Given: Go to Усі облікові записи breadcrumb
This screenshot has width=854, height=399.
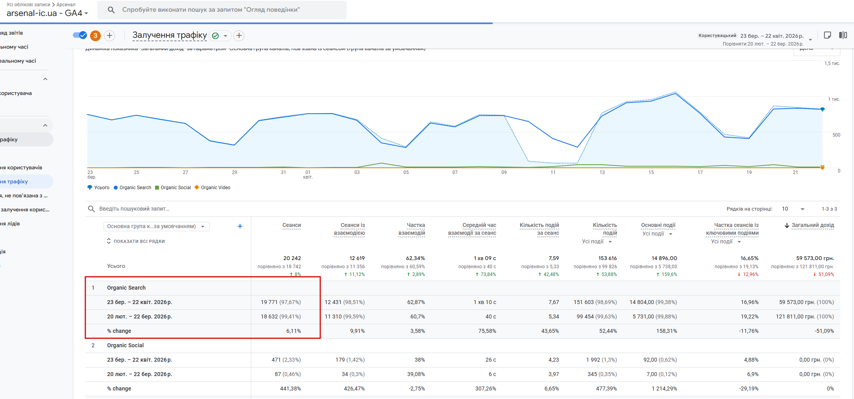Looking at the screenshot, I should (28, 5).
